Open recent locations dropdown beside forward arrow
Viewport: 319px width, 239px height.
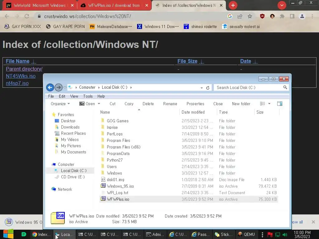[x=65, y=87]
